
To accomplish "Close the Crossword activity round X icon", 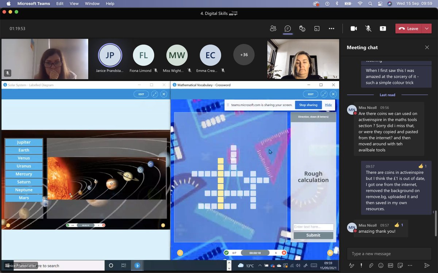I will click(333, 94).
